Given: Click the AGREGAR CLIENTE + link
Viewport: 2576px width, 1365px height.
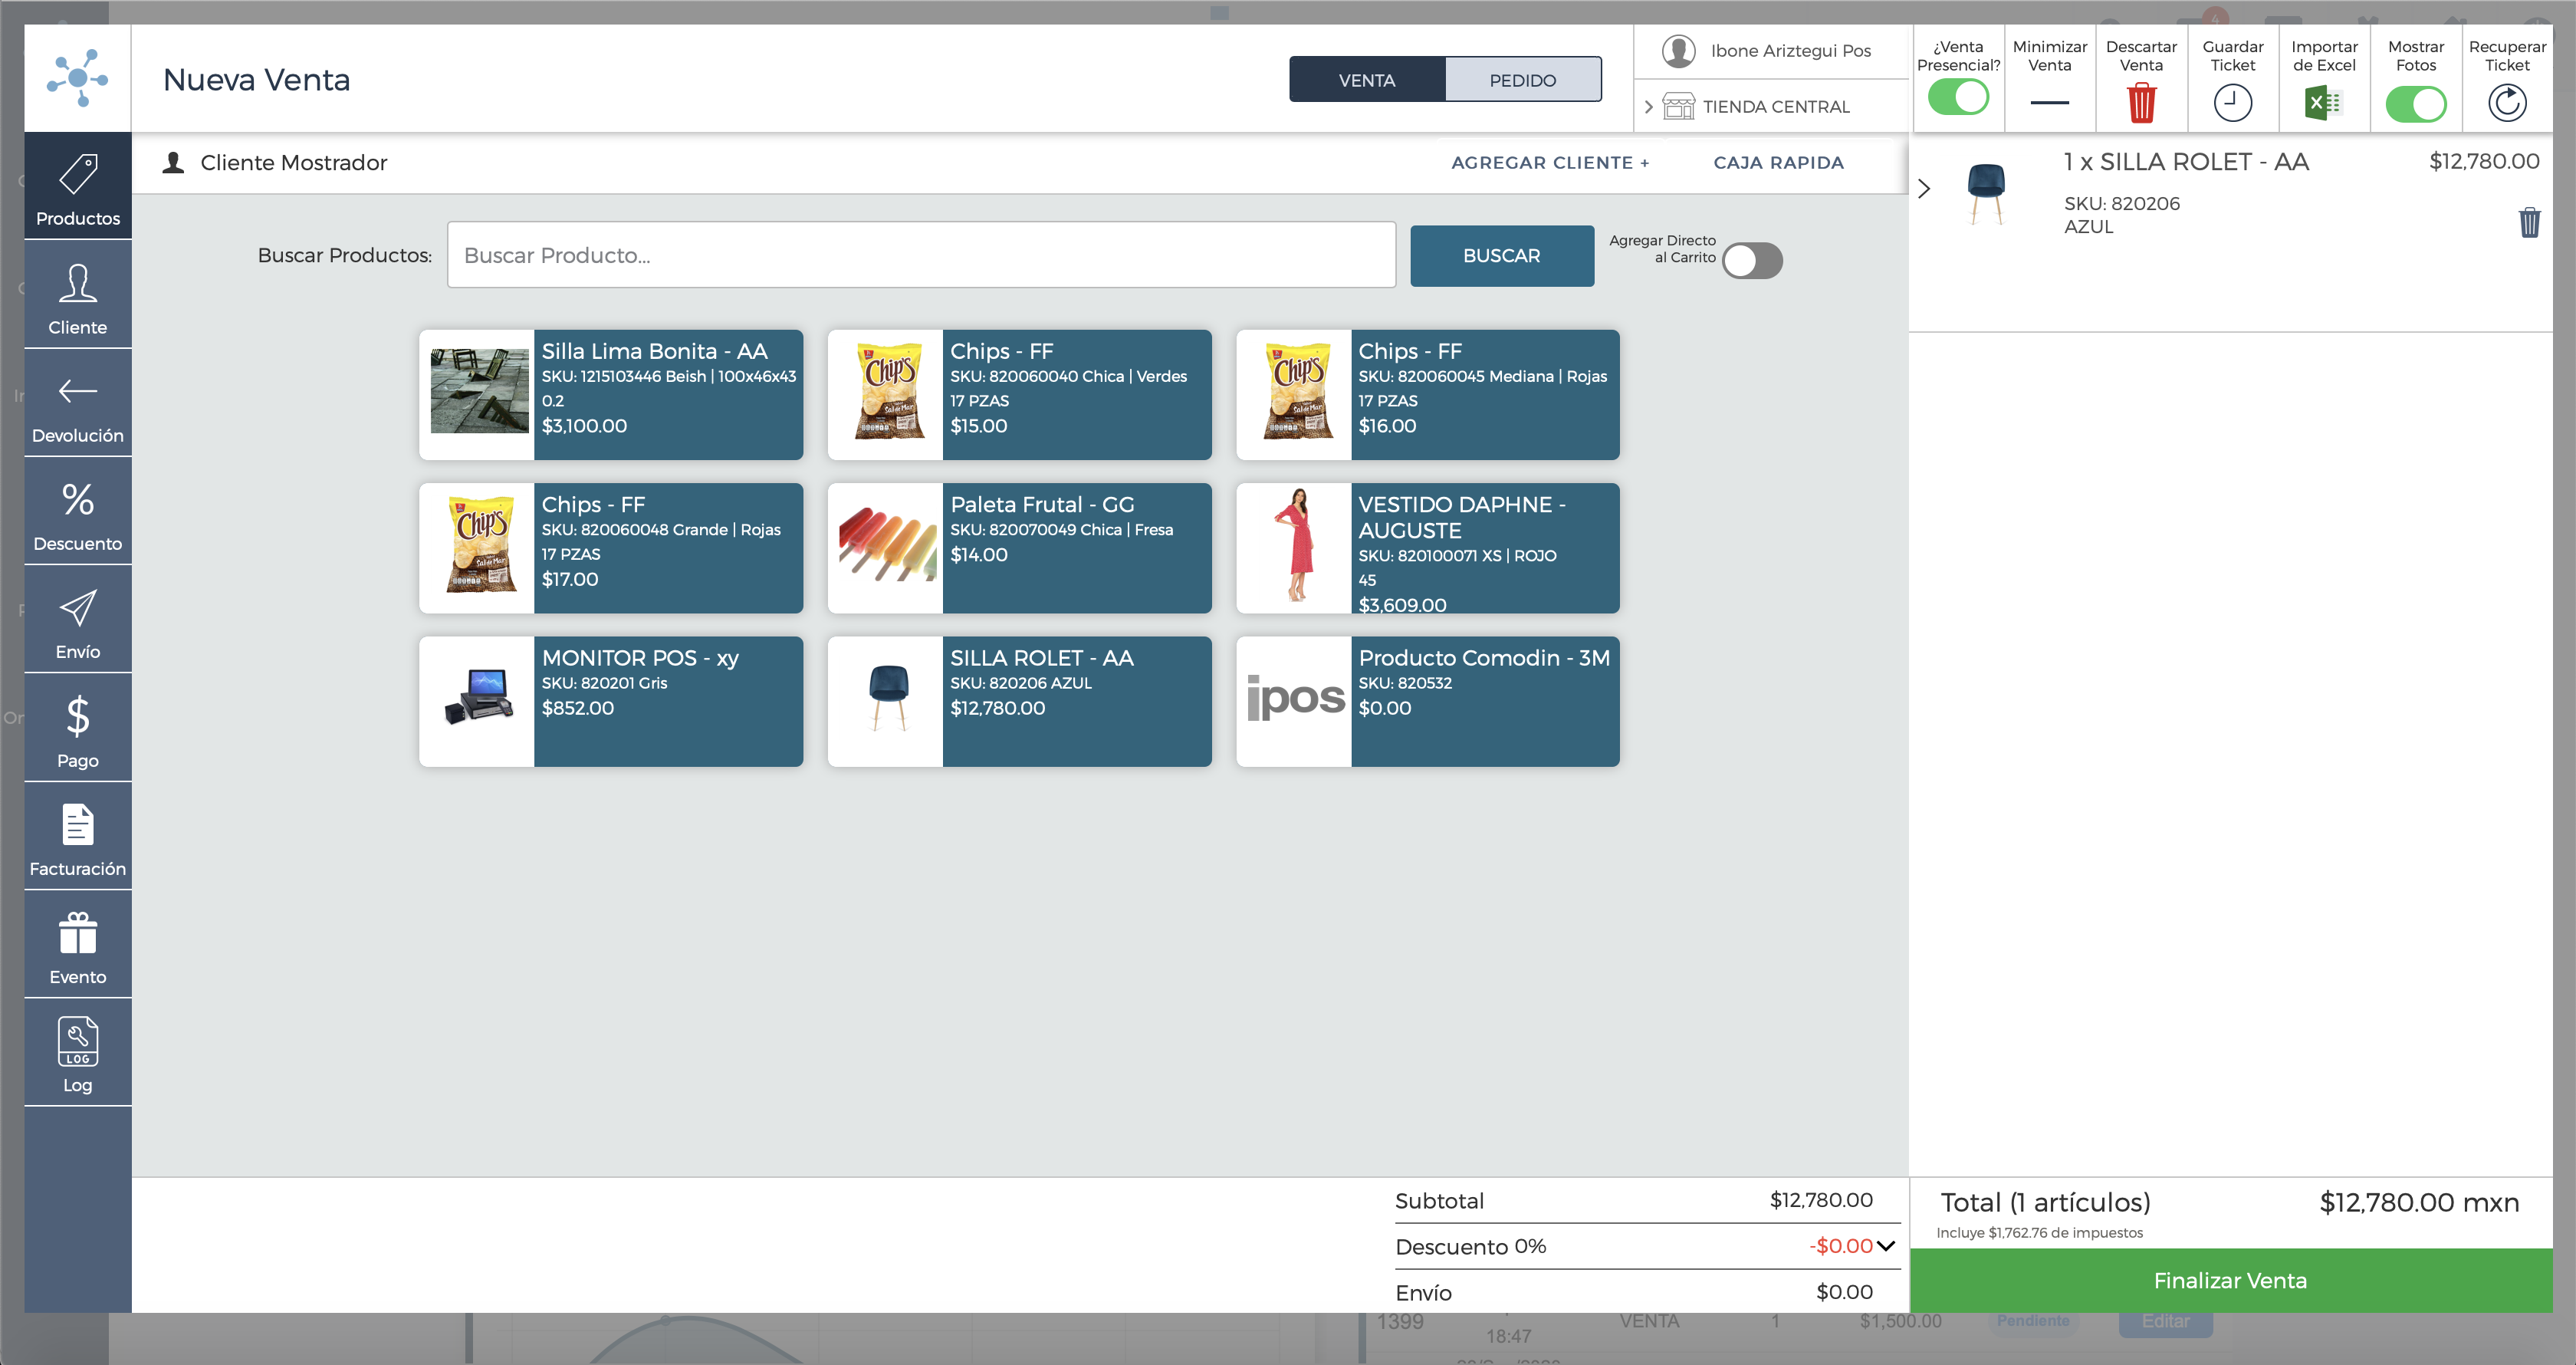Looking at the screenshot, I should [1550, 163].
